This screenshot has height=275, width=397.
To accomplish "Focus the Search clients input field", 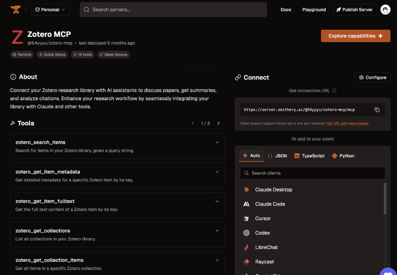I will click(x=312, y=173).
